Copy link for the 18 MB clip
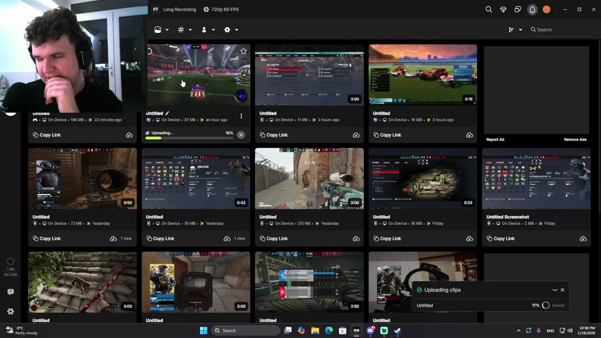Viewport: 601px width, 338px height. 387,238
